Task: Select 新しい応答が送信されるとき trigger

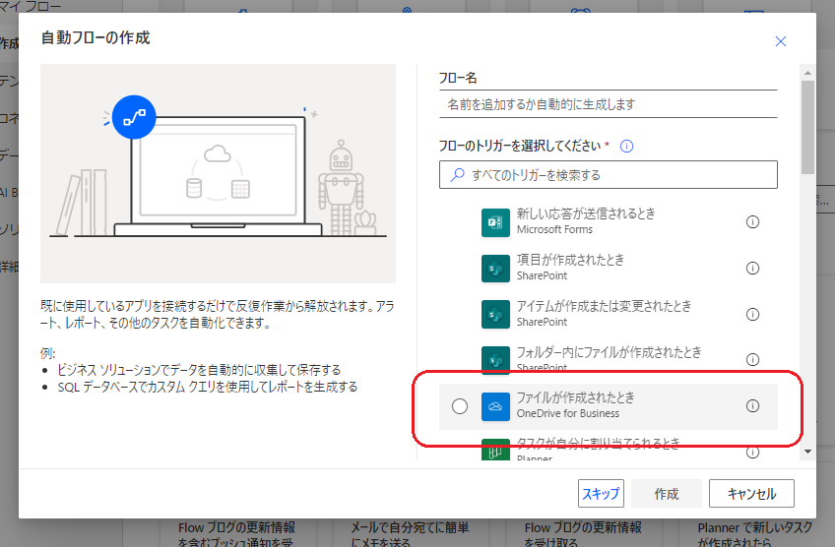Action: tap(586, 213)
